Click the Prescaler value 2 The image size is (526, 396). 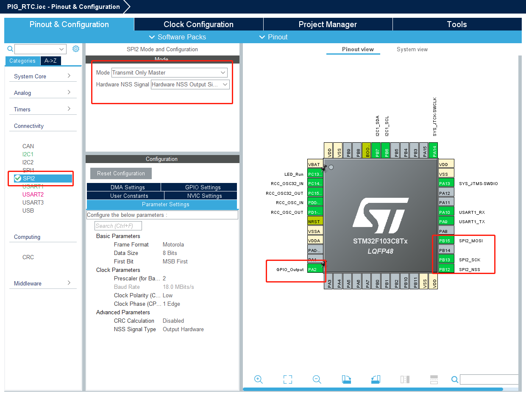pos(164,278)
